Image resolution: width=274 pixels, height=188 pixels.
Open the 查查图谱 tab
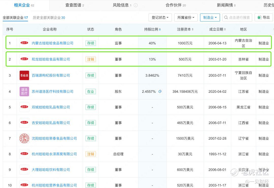coord(75,5)
